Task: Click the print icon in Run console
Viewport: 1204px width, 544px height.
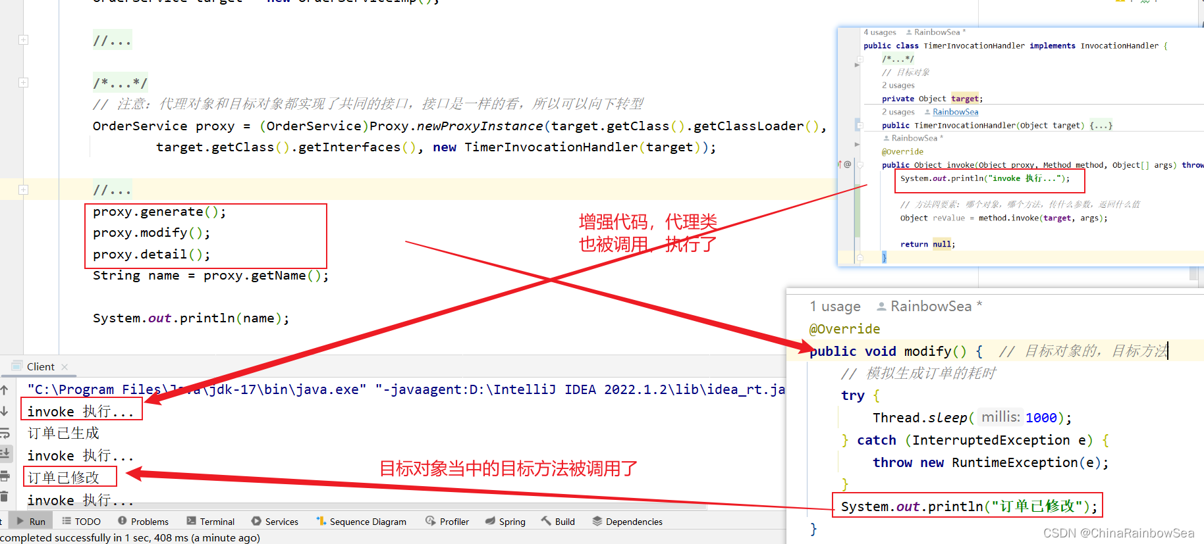Action: (4, 476)
